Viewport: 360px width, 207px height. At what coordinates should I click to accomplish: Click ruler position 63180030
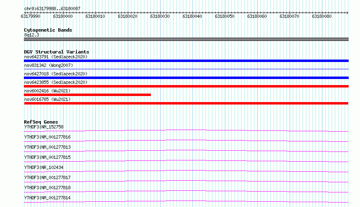pyautogui.click(x=160, y=16)
